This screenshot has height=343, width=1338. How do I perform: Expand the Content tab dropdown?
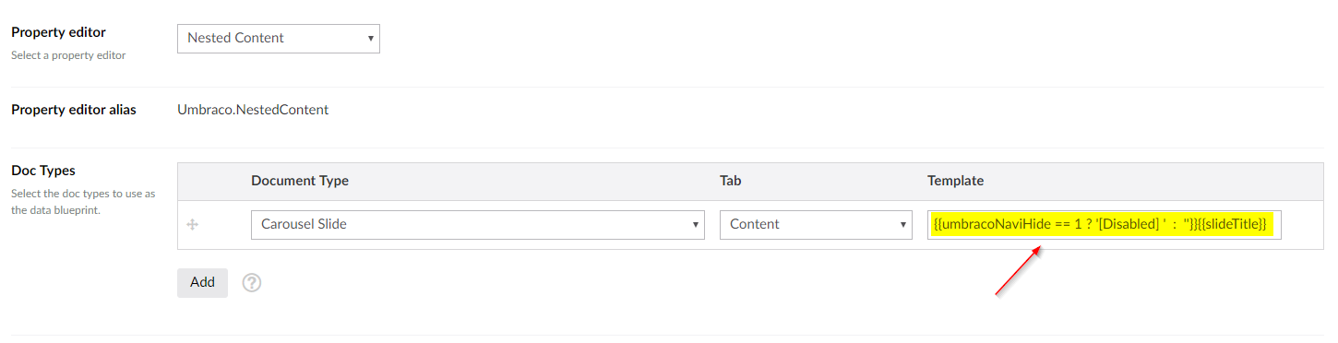(x=817, y=224)
